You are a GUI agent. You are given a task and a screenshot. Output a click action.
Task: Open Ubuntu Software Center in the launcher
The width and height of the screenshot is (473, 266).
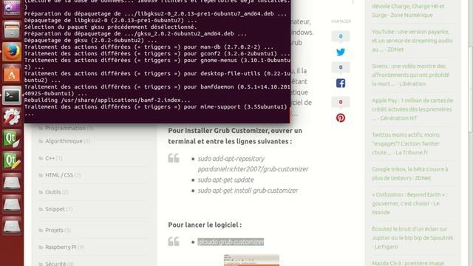tap(12, 74)
